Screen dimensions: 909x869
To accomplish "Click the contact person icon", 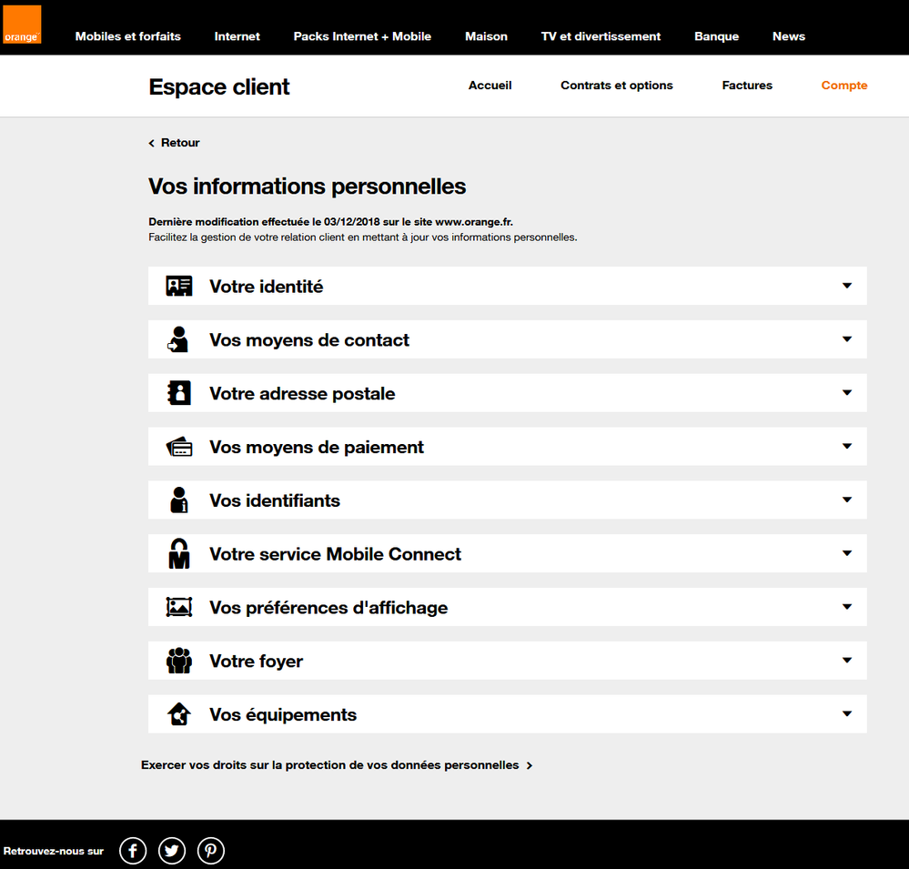I will [178, 339].
